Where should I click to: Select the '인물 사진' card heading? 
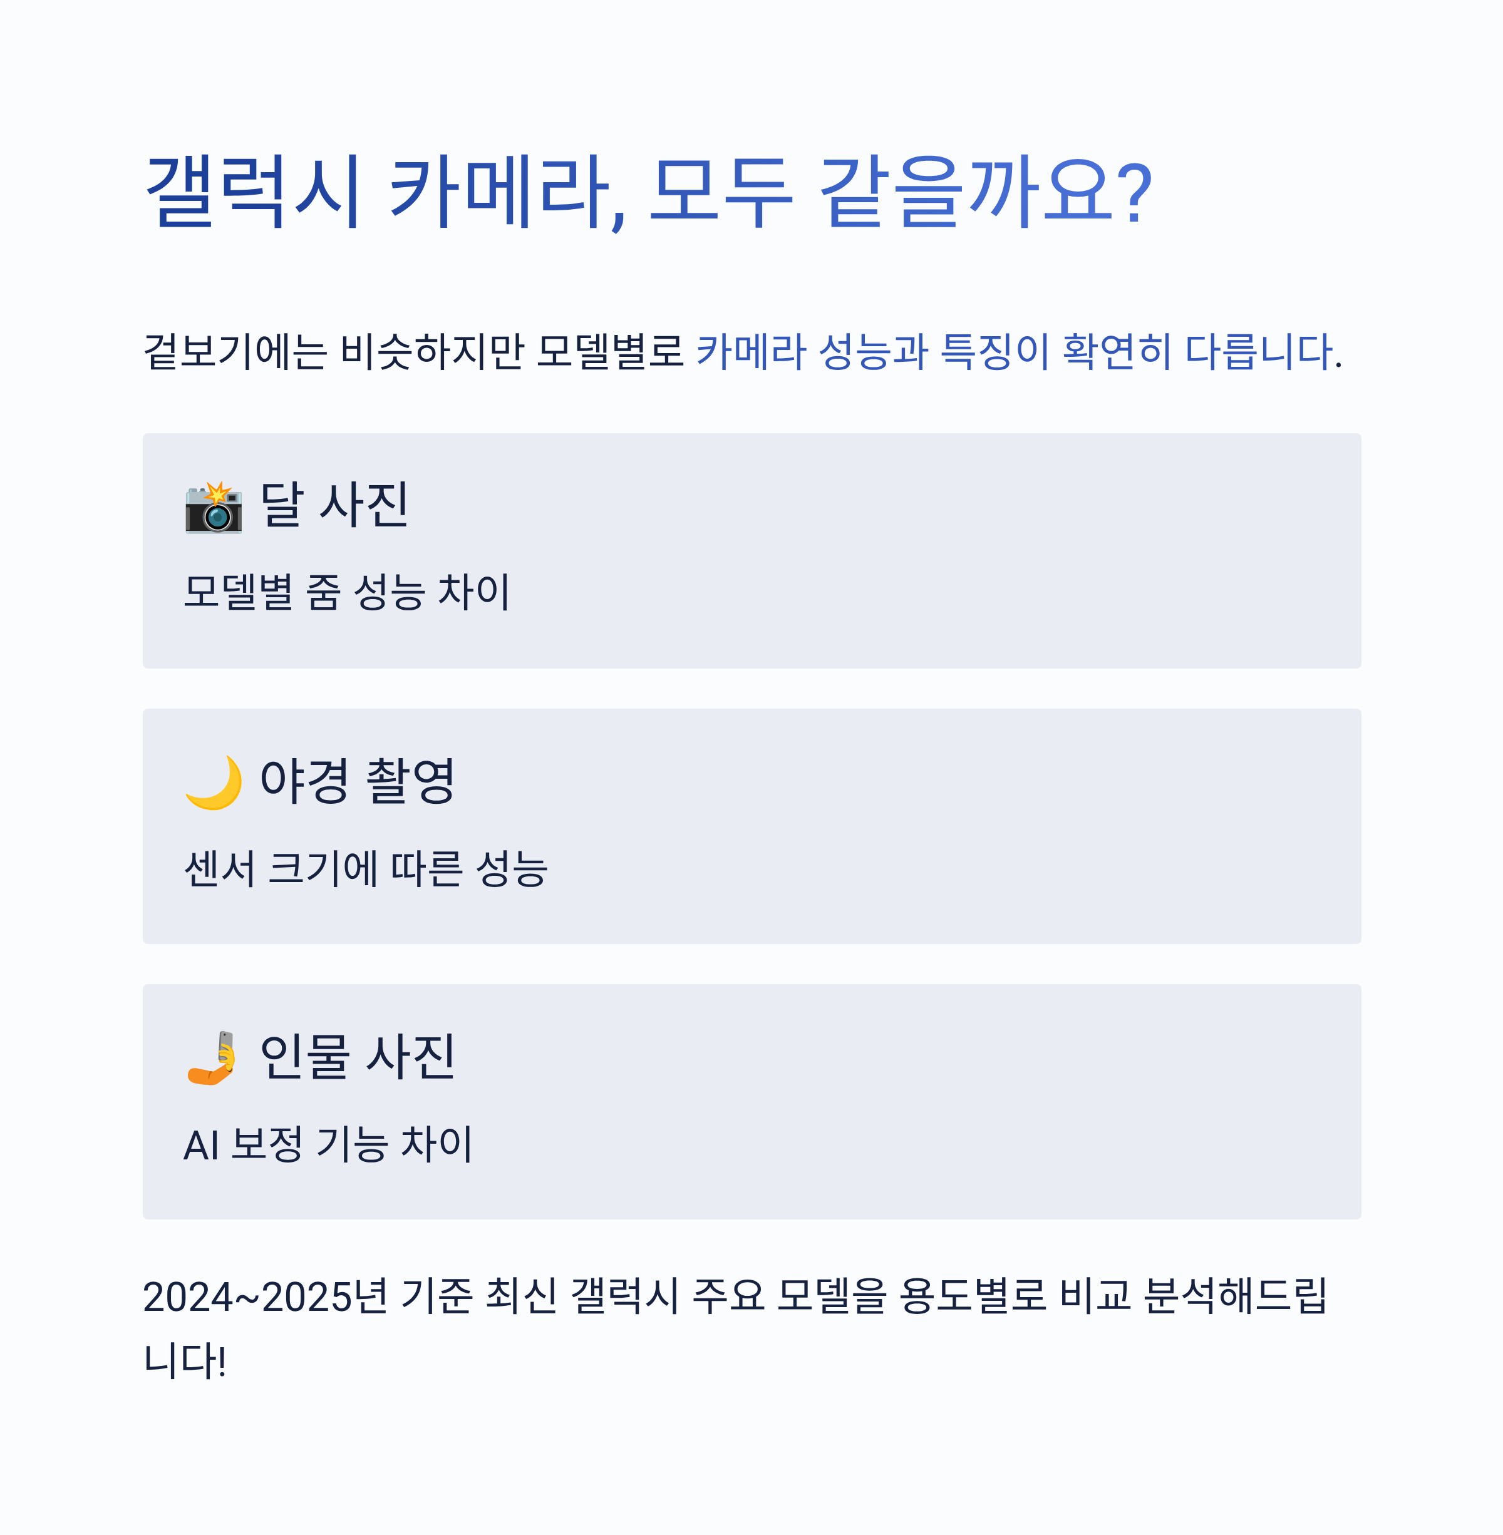point(357,1055)
